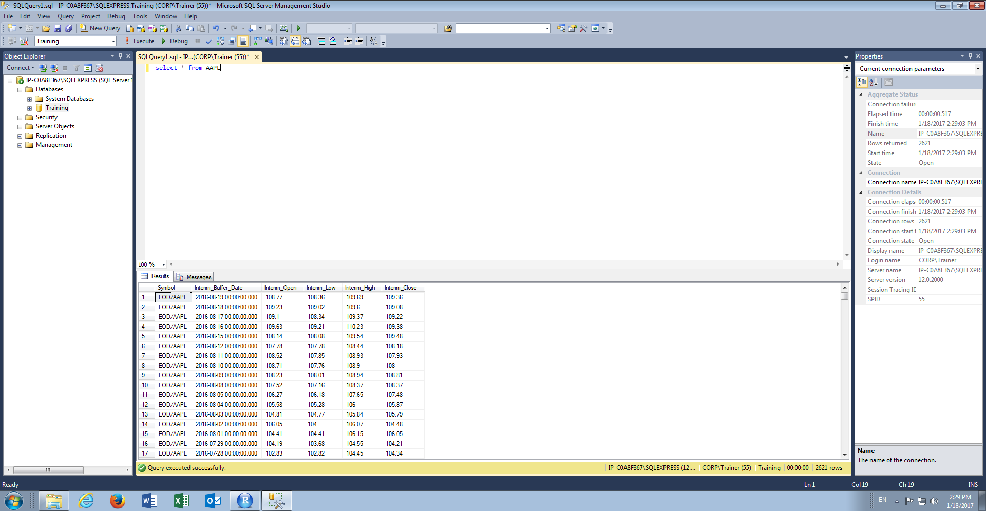Click the Database Engine Query icon
986x511 pixels.
130,28
